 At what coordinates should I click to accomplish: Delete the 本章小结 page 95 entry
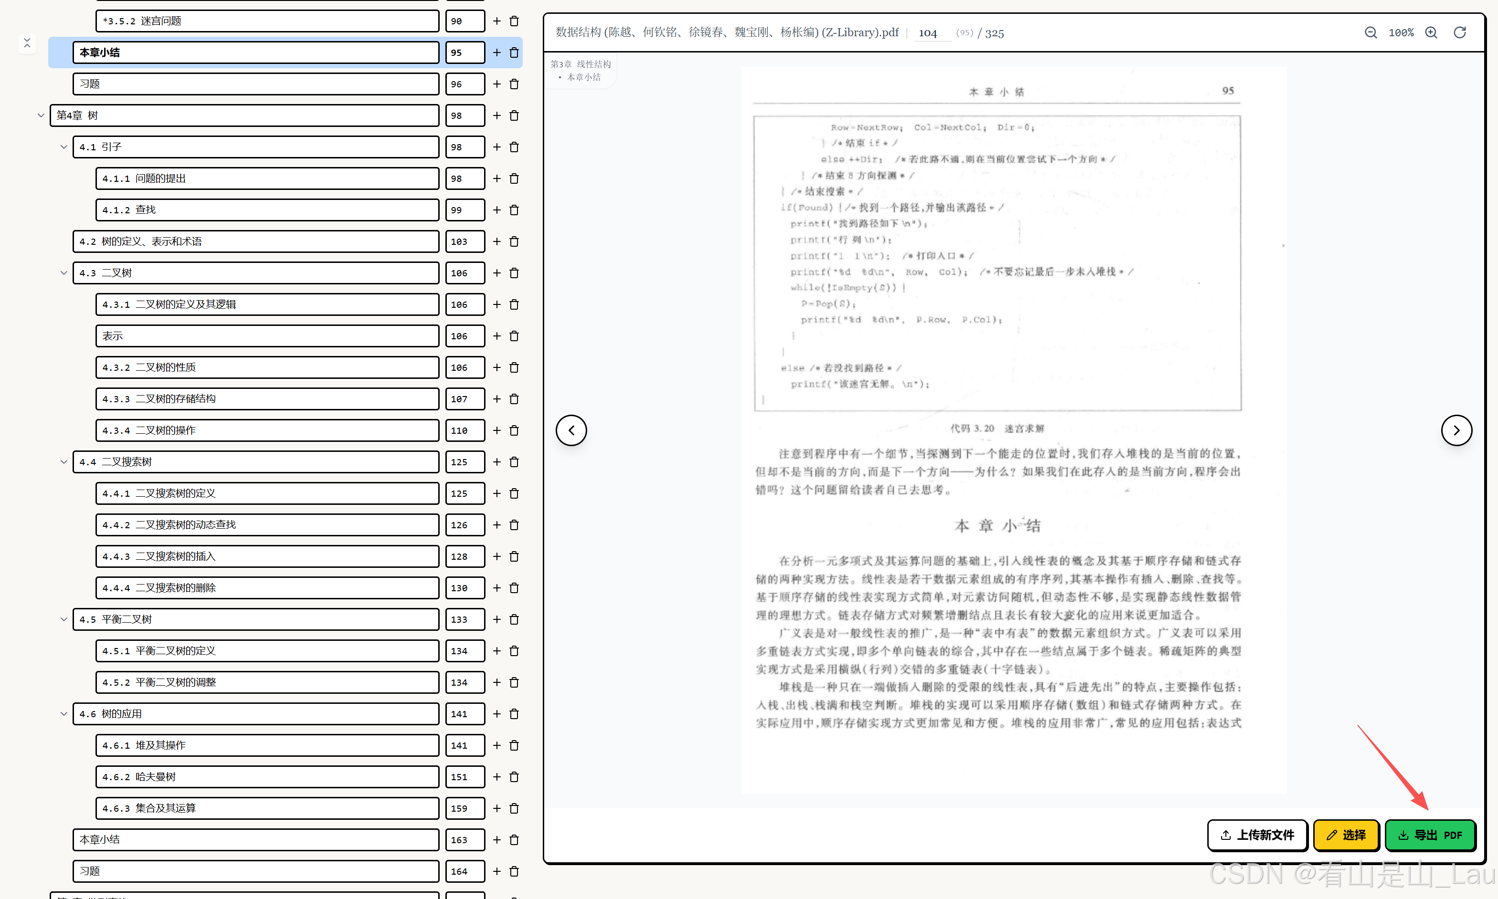pyautogui.click(x=514, y=52)
